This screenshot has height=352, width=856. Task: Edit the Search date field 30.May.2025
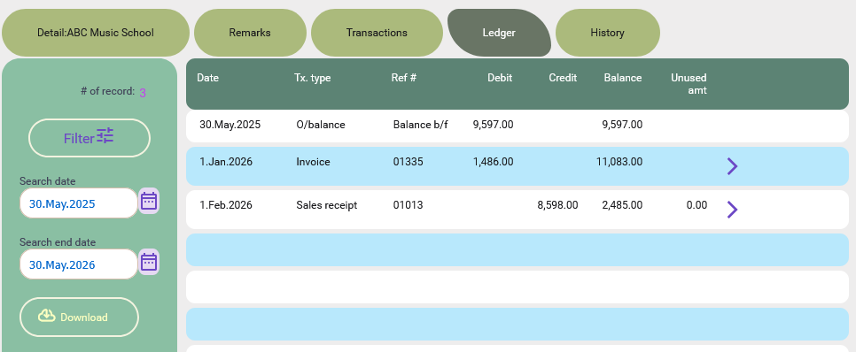coord(79,203)
